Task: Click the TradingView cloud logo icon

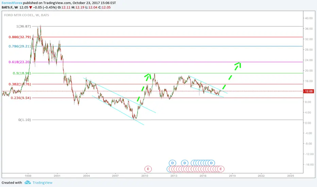Action: click(x=28, y=183)
